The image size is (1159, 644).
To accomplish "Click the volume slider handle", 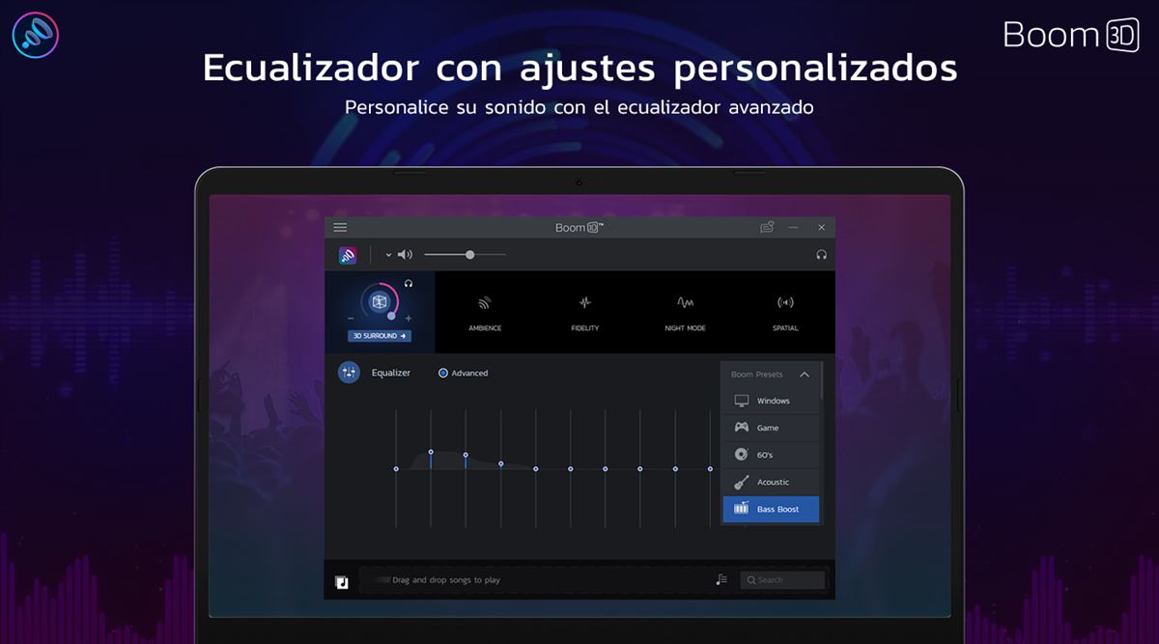I will (469, 255).
